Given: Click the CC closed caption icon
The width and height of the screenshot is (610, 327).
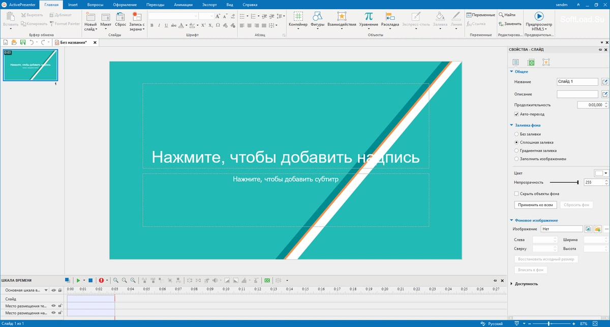Looking at the screenshot, I should [267, 280].
